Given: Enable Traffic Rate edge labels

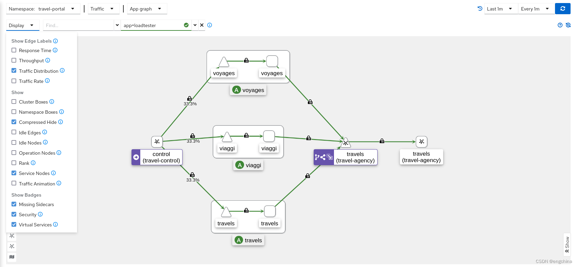Looking at the screenshot, I should tap(14, 81).
